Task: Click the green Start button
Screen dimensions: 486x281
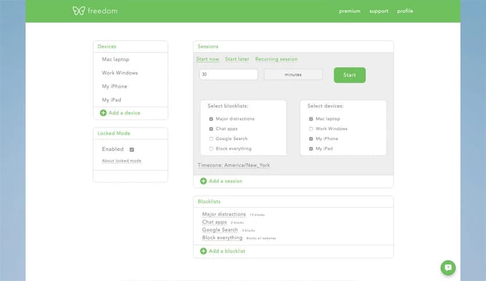Action: [349, 75]
